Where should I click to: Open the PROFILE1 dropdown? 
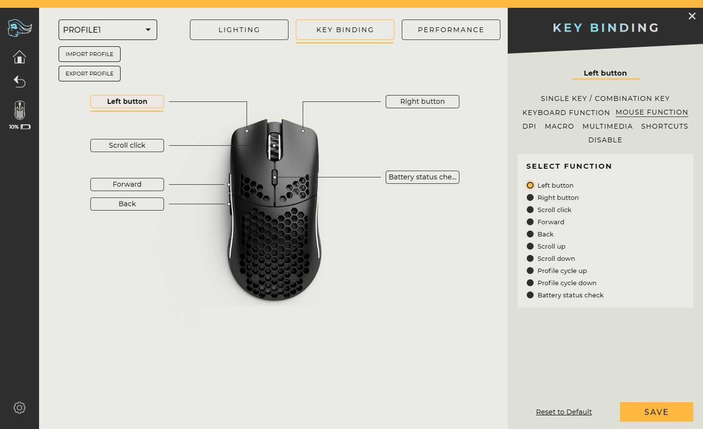pos(108,30)
